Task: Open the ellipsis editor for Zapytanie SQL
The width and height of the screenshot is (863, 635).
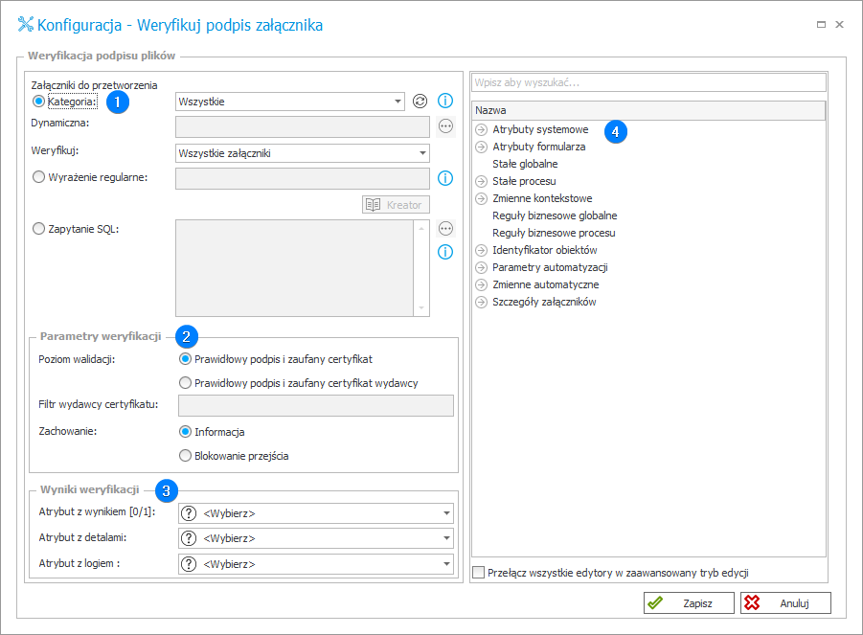Action: pyautogui.click(x=445, y=228)
